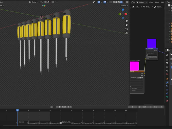Click the red X axis on the navigation gizmo
This screenshot has width=172, height=129.
coord(126,14)
